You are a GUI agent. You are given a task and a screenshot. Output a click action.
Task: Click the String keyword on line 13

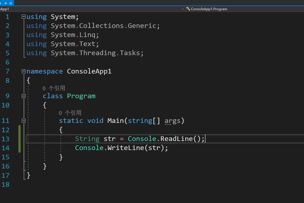click(x=87, y=139)
